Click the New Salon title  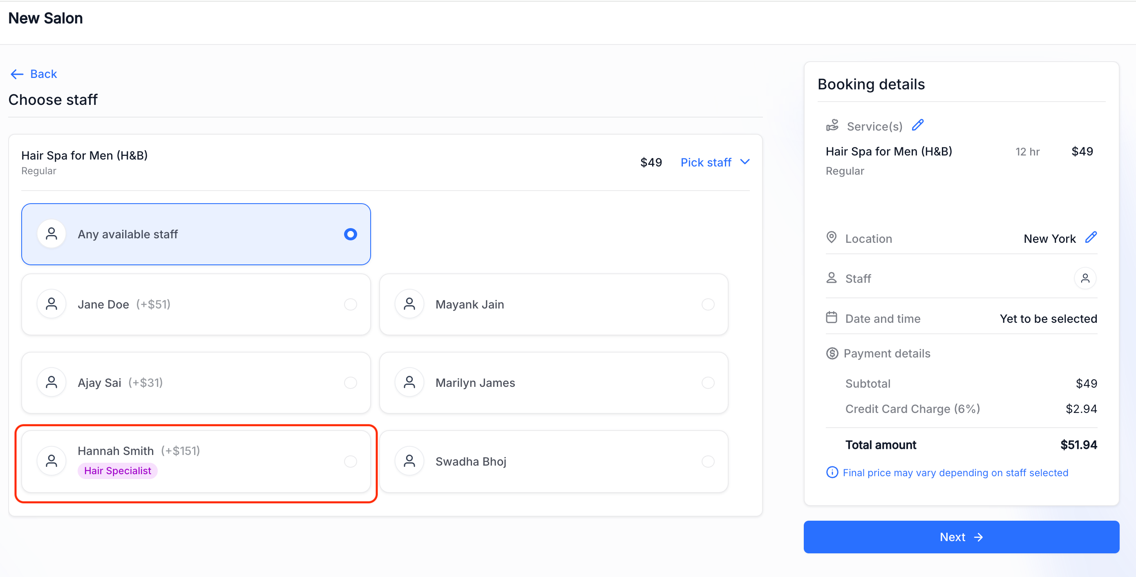click(x=45, y=18)
